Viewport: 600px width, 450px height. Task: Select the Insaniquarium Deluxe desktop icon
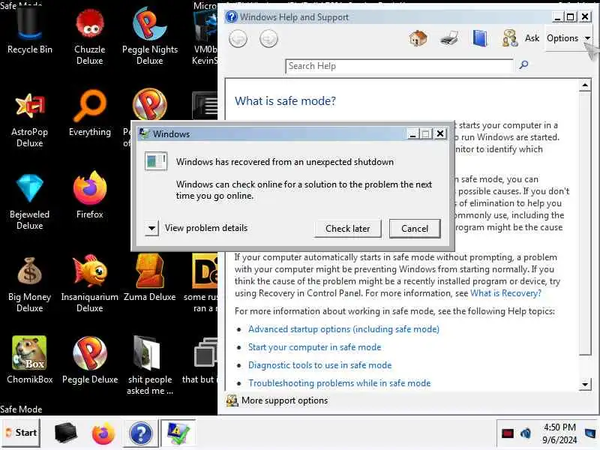89,285
